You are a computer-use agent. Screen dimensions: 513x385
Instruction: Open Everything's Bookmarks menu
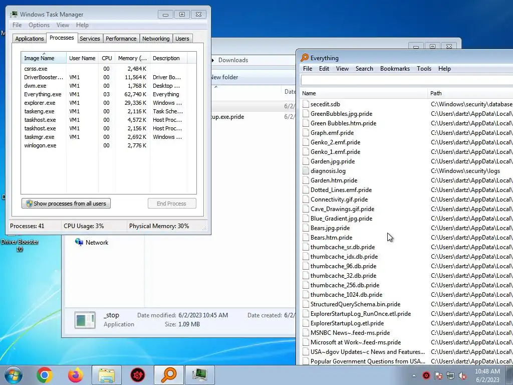(395, 68)
